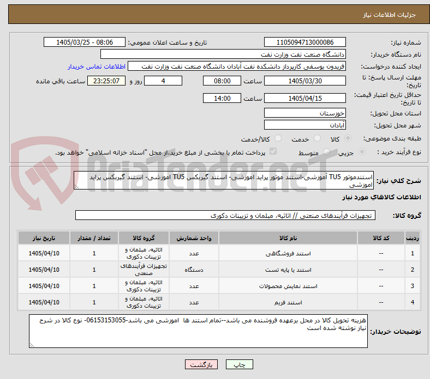Click the need date 1405/04/10 in row 4
430x379 pixels.
[x=44, y=302]
